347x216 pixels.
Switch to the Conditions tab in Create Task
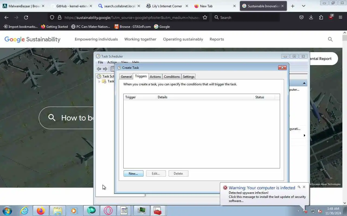coord(172,77)
